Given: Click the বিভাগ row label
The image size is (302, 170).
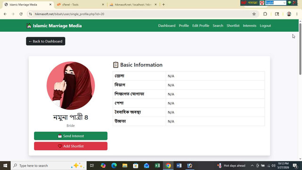Looking at the screenshot, I should click(120, 85).
